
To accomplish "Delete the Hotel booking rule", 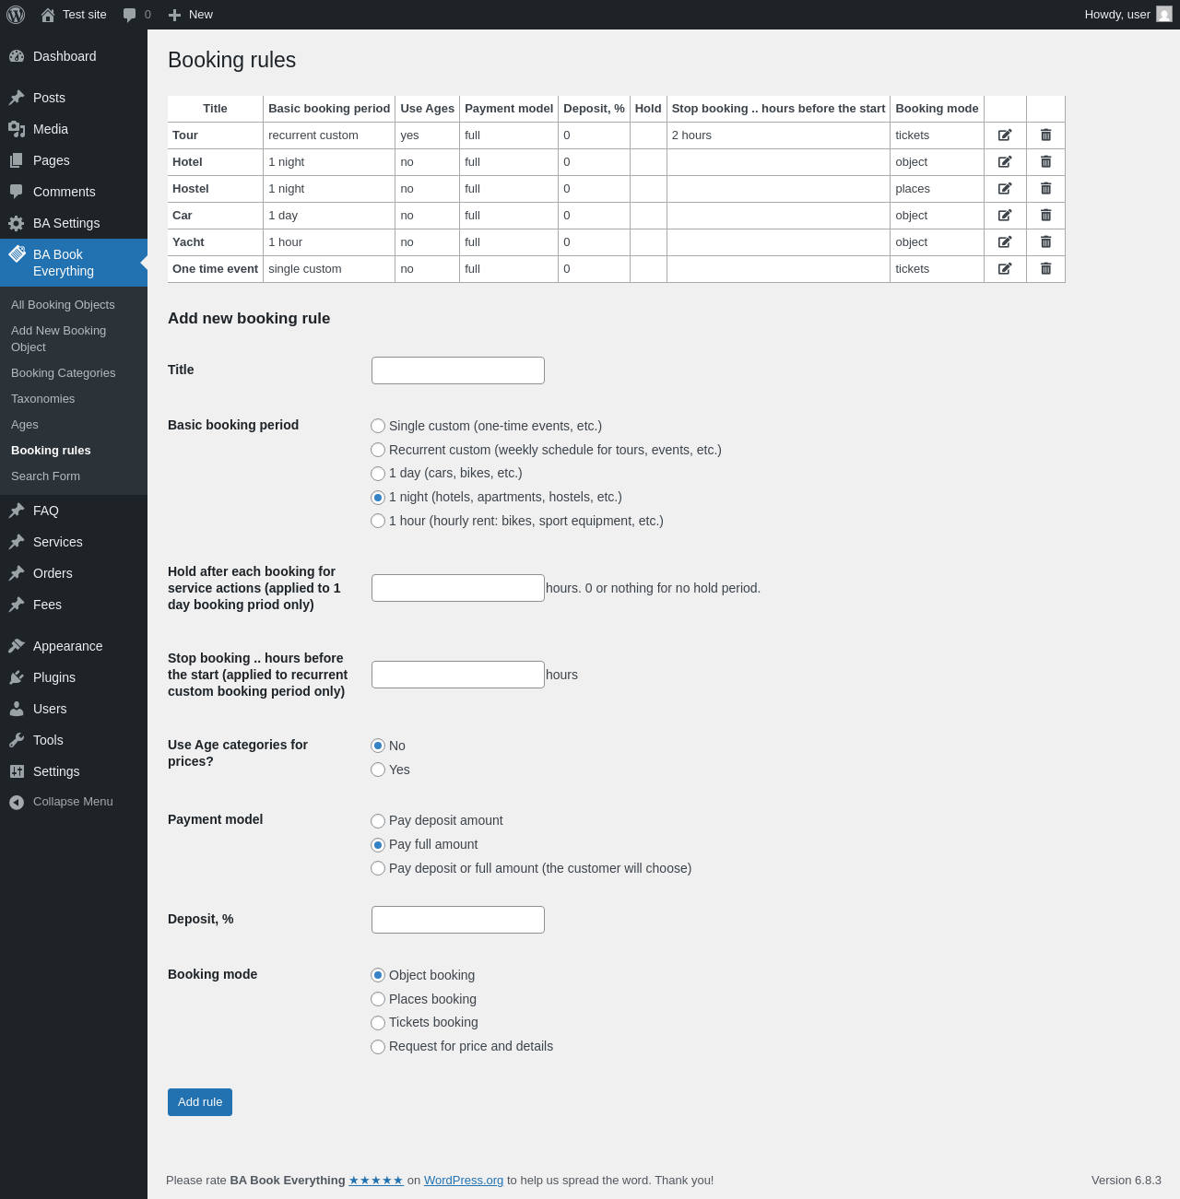I will coord(1045,162).
